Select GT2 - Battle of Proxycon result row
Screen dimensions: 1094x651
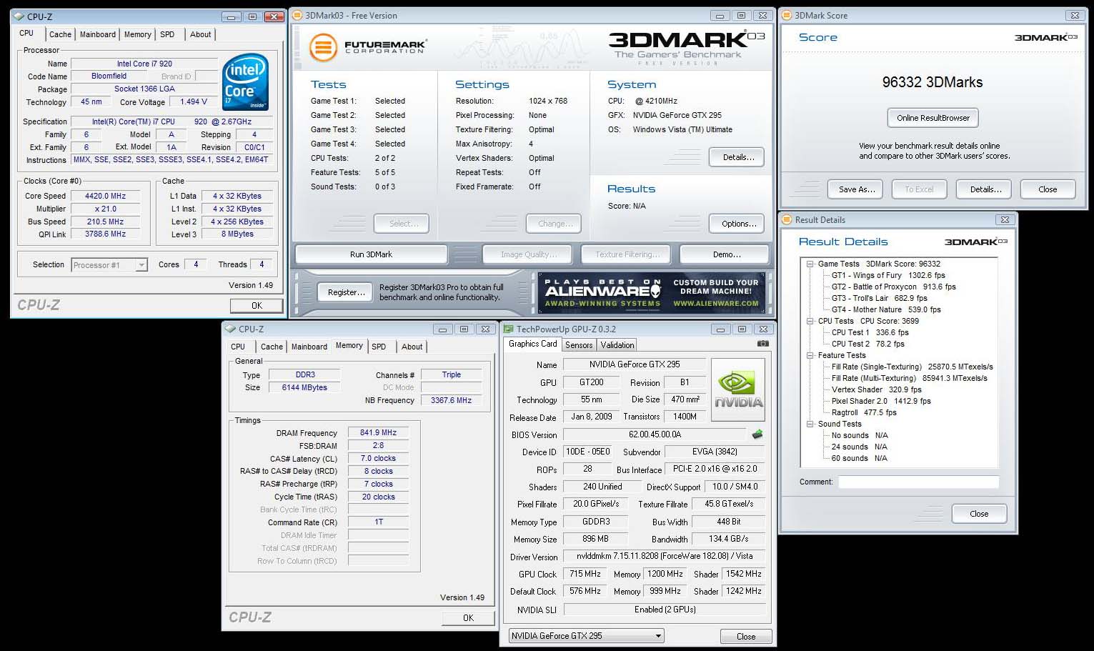893,287
